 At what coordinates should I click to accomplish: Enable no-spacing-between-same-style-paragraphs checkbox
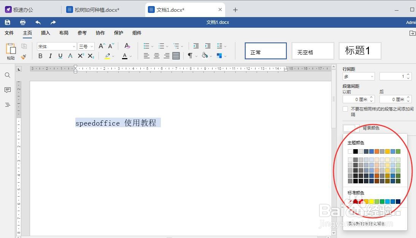click(x=345, y=109)
